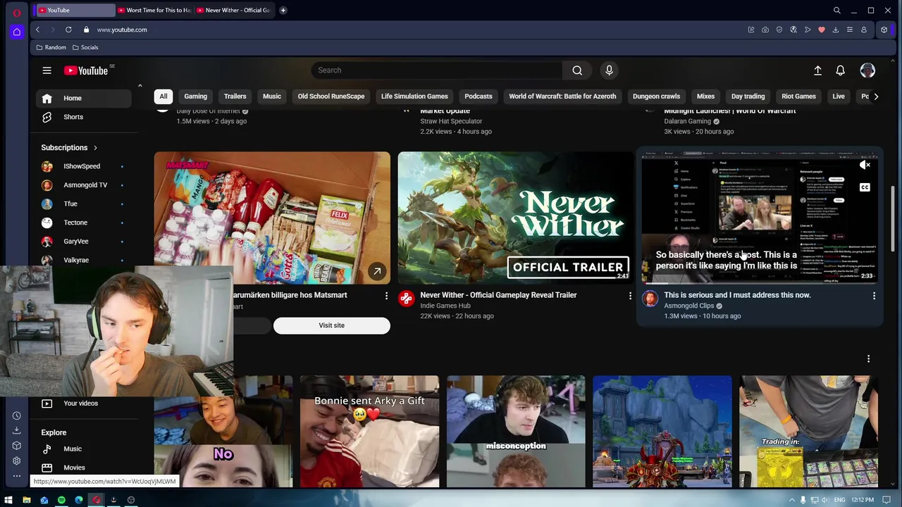This screenshot has width=902, height=507.
Task: Select the All filter chip
Action: (x=163, y=96)
